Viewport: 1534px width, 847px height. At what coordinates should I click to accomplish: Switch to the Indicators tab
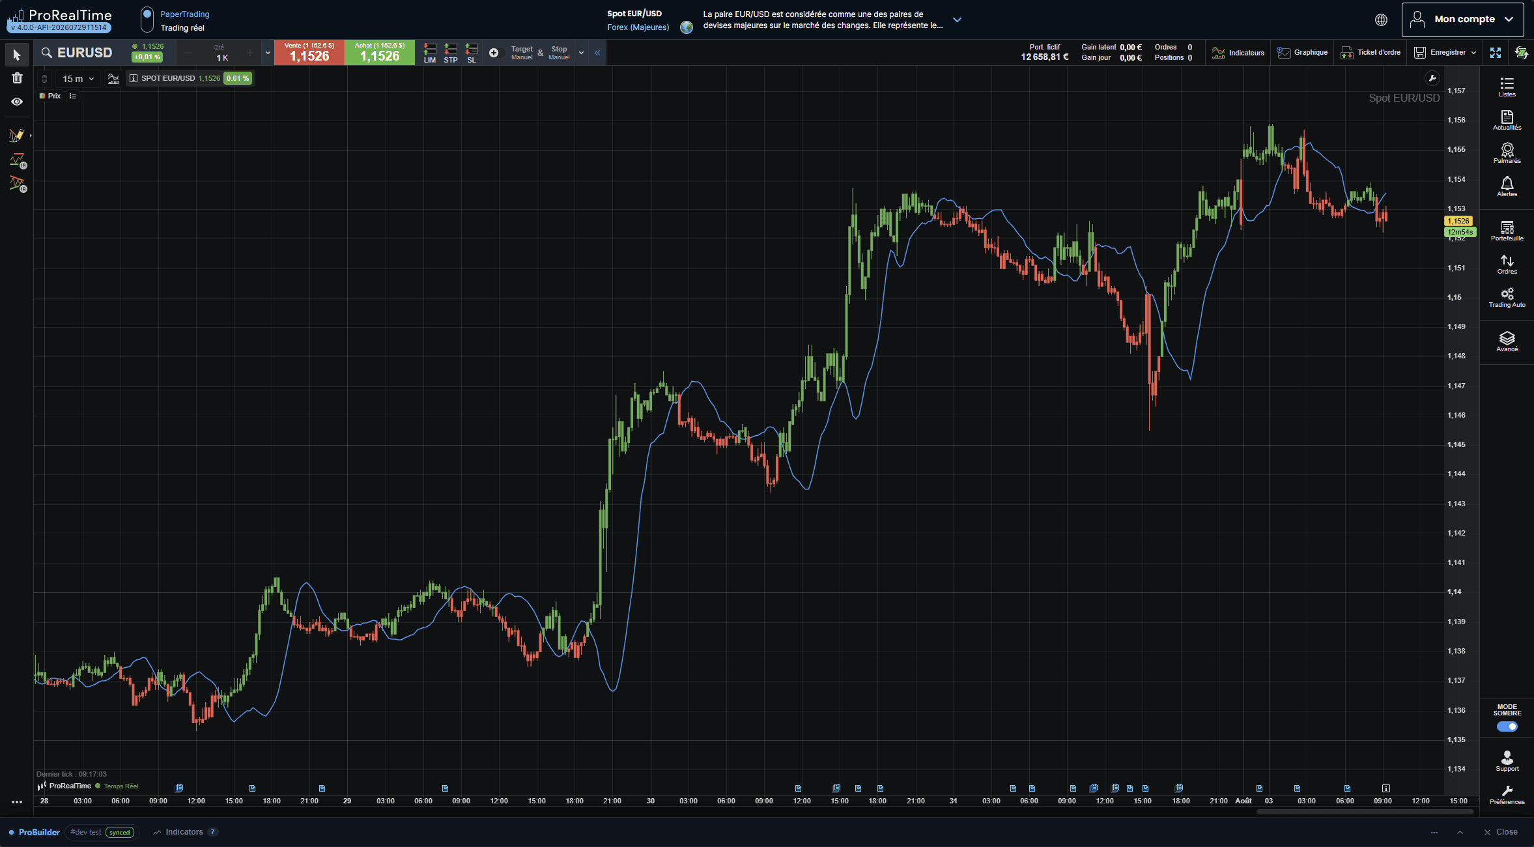[185, 832]
